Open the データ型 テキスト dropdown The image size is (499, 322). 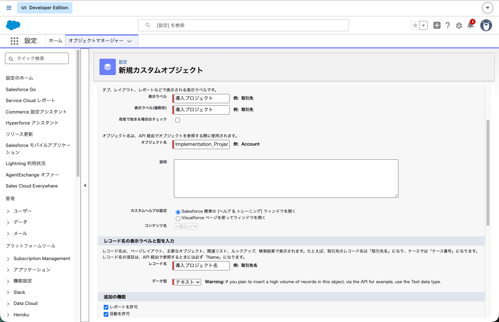pos(187,282)
